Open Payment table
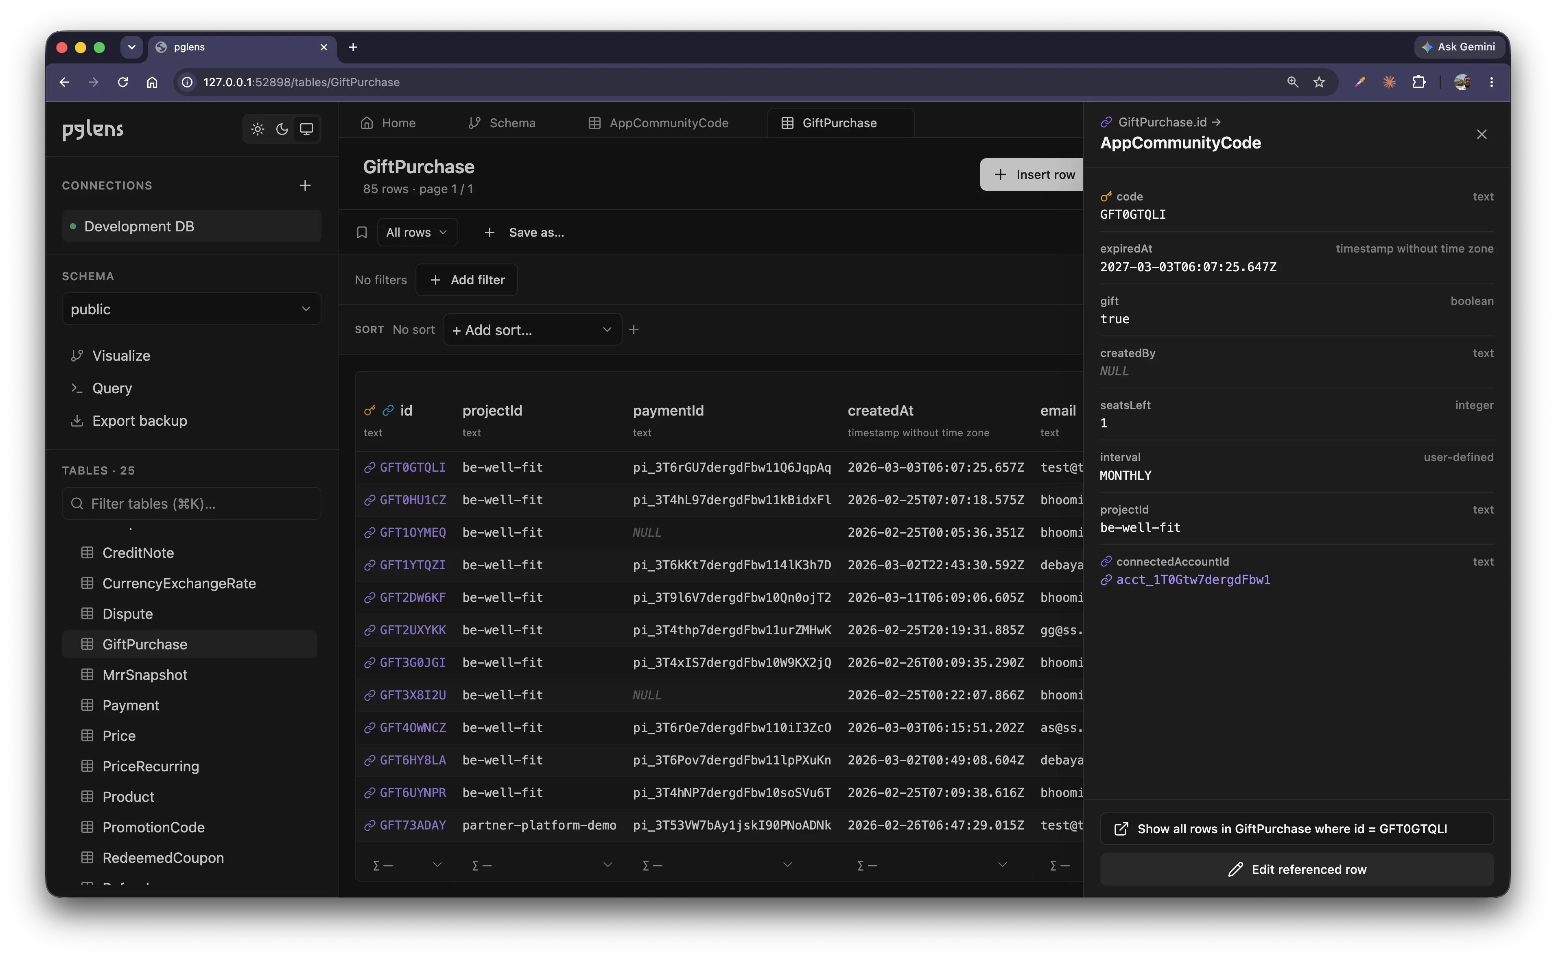Viewport: 1556px width, 958px height. 190,705
